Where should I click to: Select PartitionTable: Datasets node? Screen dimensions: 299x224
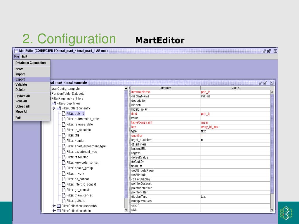click(x=68, y=94)
